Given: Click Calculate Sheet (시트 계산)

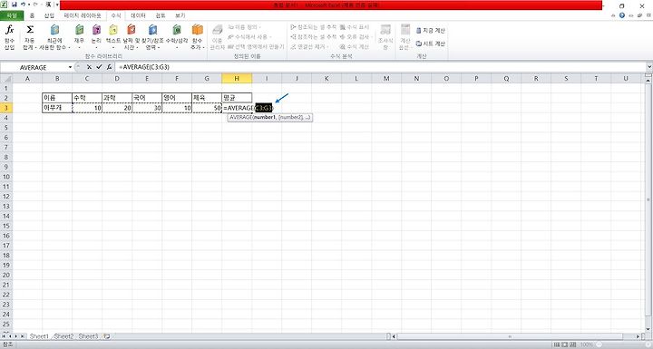Looking at the screenshot, I should pos(431,44).
